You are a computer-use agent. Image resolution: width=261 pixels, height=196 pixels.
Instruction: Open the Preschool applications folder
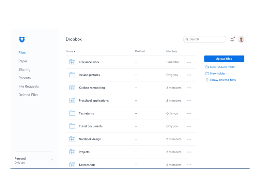pyautogui.click(x=94, y=101)
